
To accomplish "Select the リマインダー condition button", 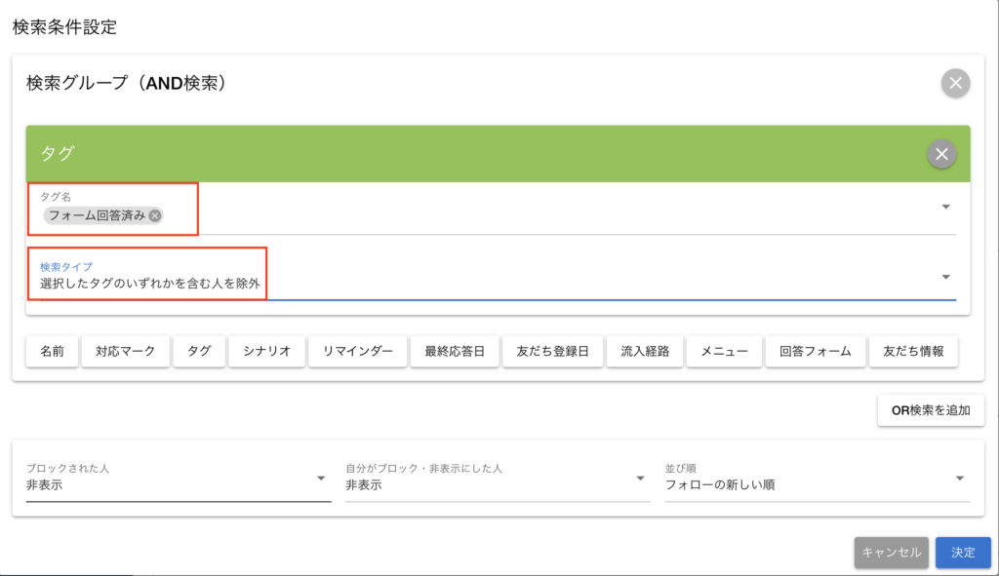I will tap(357, 352).
